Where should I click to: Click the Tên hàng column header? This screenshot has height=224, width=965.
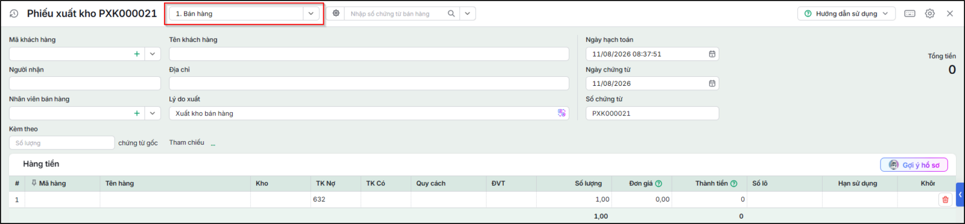pyautogui.click(x=175, y=183)
